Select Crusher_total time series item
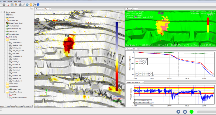Screen dimensions: 216x115 16,67
